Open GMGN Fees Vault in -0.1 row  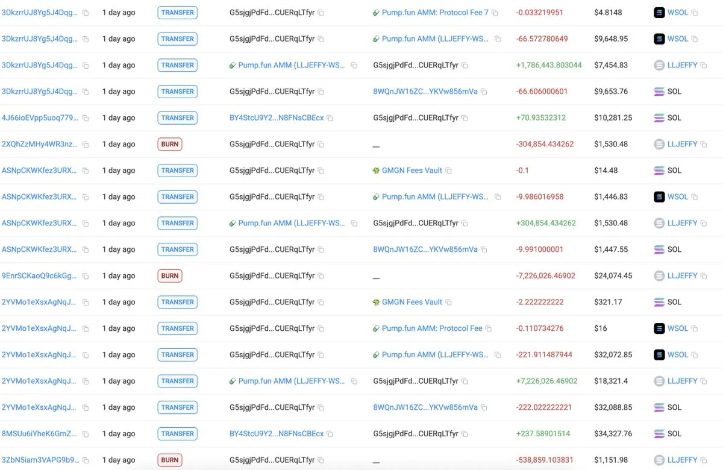tap(412, 171)
